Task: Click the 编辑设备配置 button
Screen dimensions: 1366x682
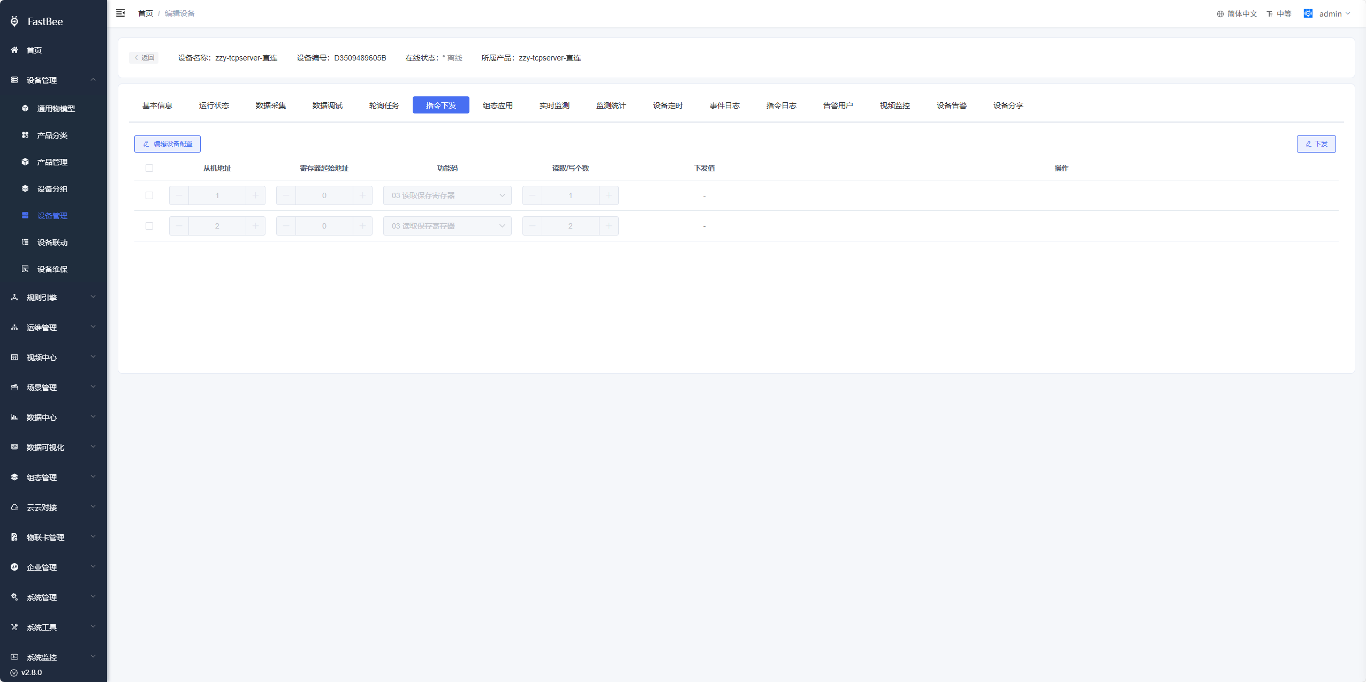Action: coord(167,143)
